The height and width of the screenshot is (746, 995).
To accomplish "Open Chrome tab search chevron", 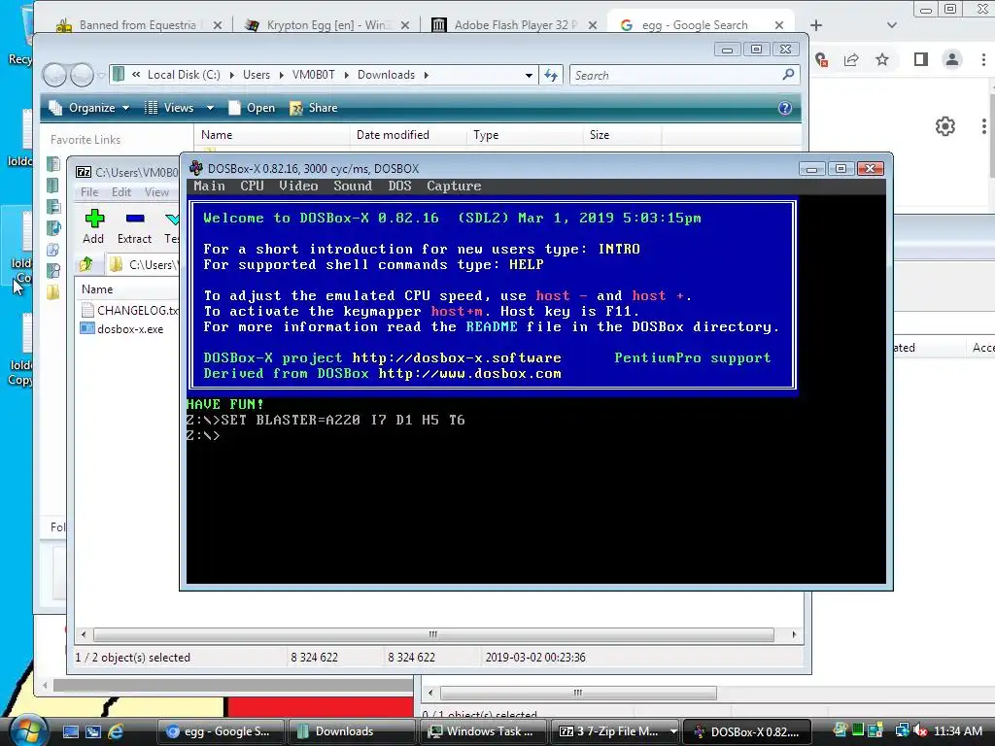I will 892,24.
